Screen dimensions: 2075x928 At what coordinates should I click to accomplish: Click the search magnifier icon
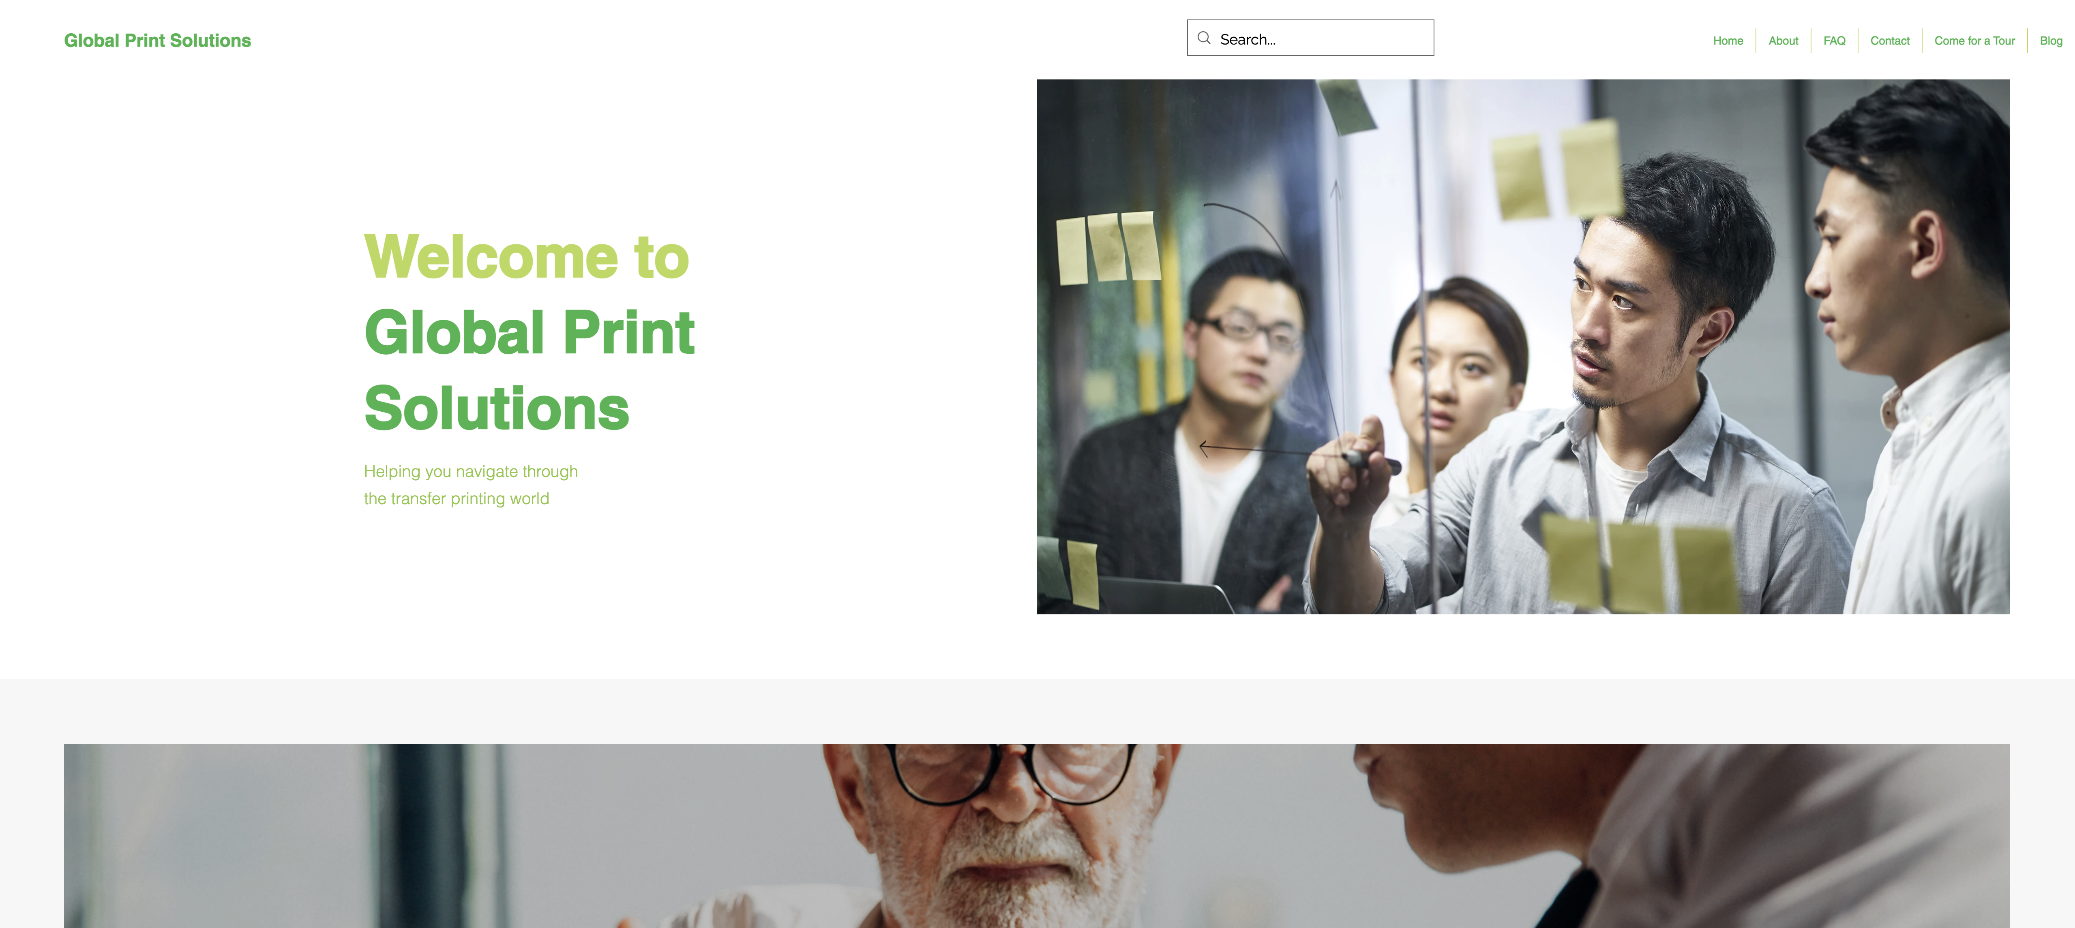click(x=1203, y=38)
